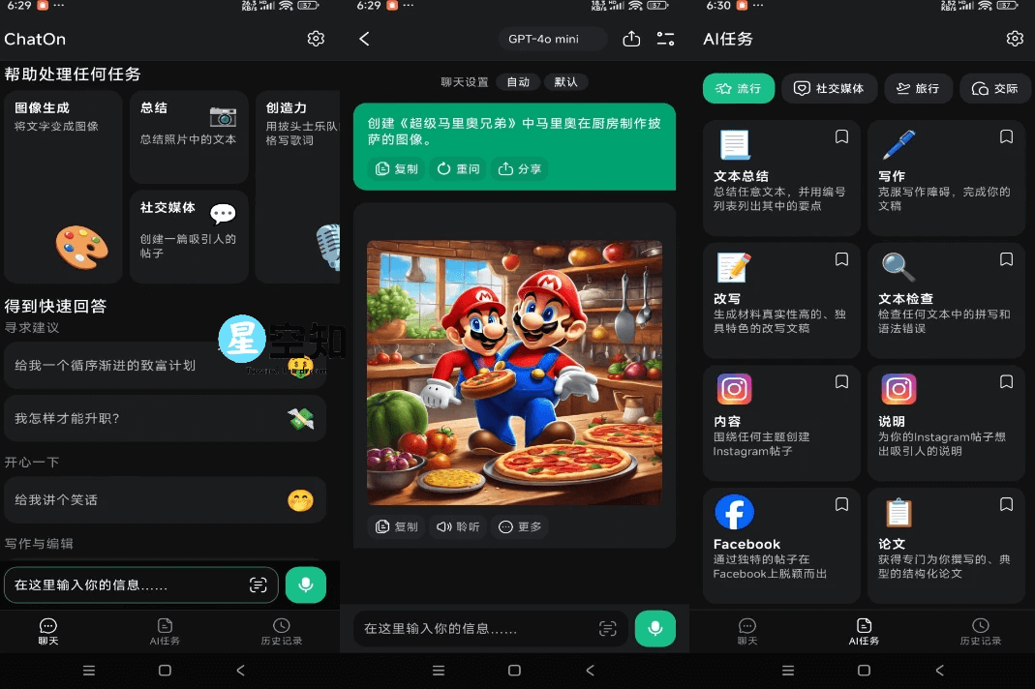Open settings gear on the AI任务 screen
Viewport: 1035px width, 689px height.
tap(1015, 39)
